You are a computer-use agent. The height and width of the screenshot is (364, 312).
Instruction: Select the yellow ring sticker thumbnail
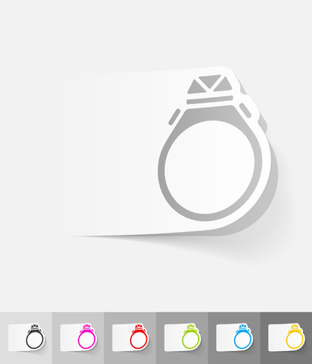[x=286, y=338]
